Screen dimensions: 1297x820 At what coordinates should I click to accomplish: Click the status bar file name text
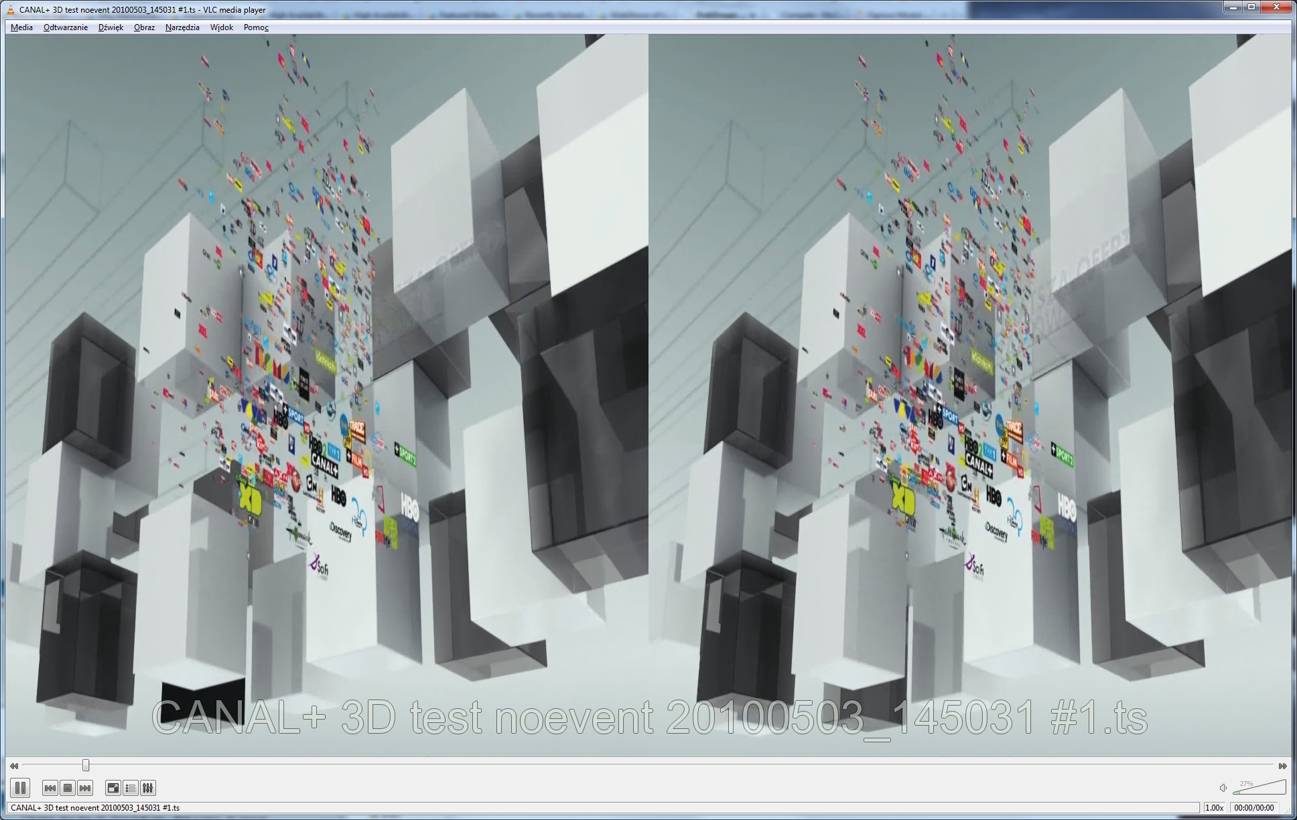[95, 808]
